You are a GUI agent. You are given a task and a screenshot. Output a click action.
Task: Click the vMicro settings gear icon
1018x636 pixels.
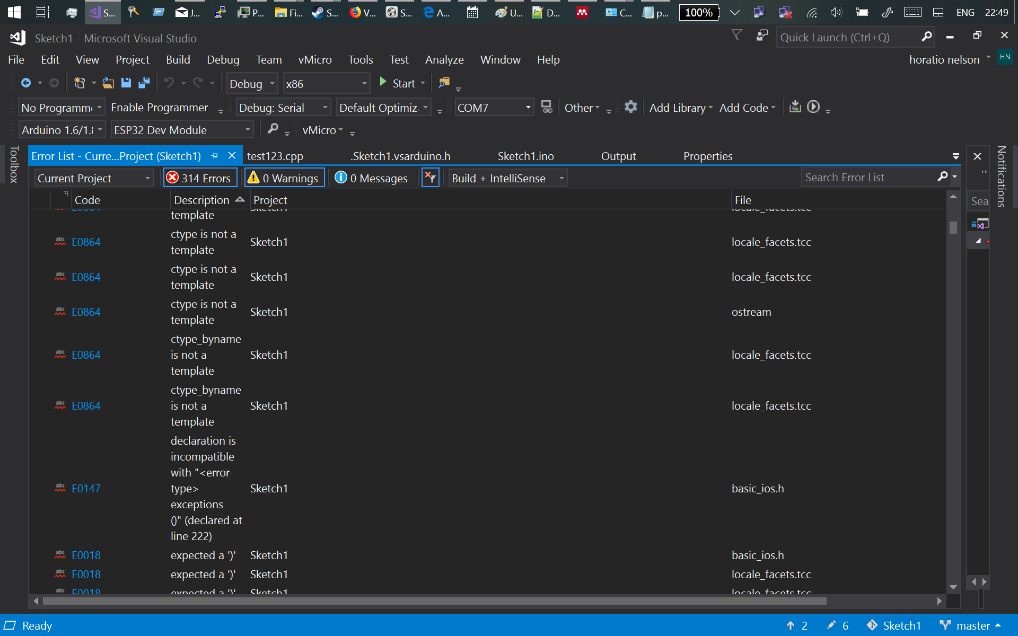tap(630, 108)
